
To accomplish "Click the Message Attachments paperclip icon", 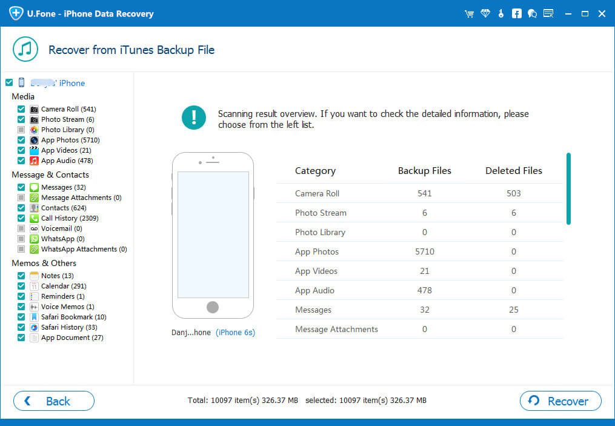I will (34, 198).
